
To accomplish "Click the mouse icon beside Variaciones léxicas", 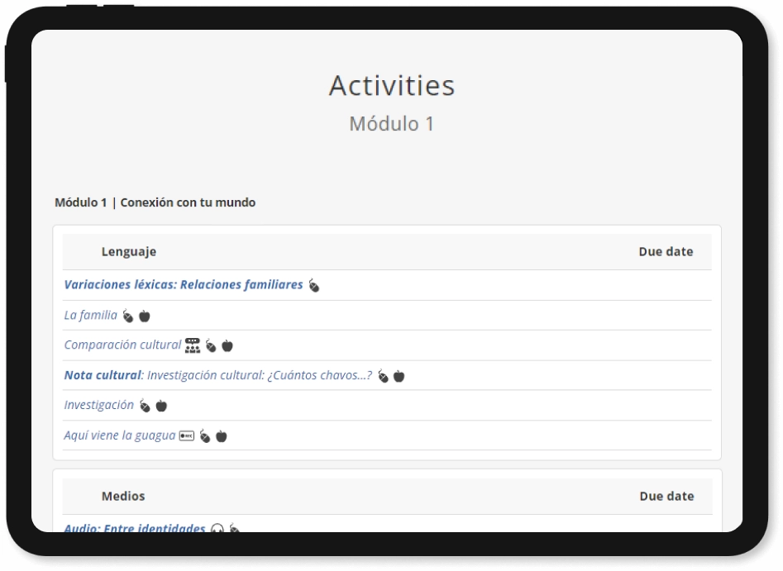I will 313,287.
